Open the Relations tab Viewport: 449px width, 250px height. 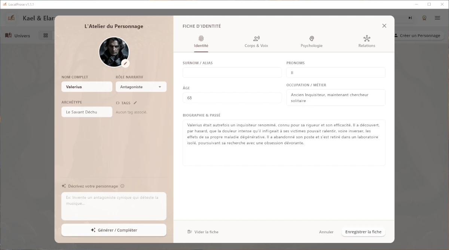(366, 41)
